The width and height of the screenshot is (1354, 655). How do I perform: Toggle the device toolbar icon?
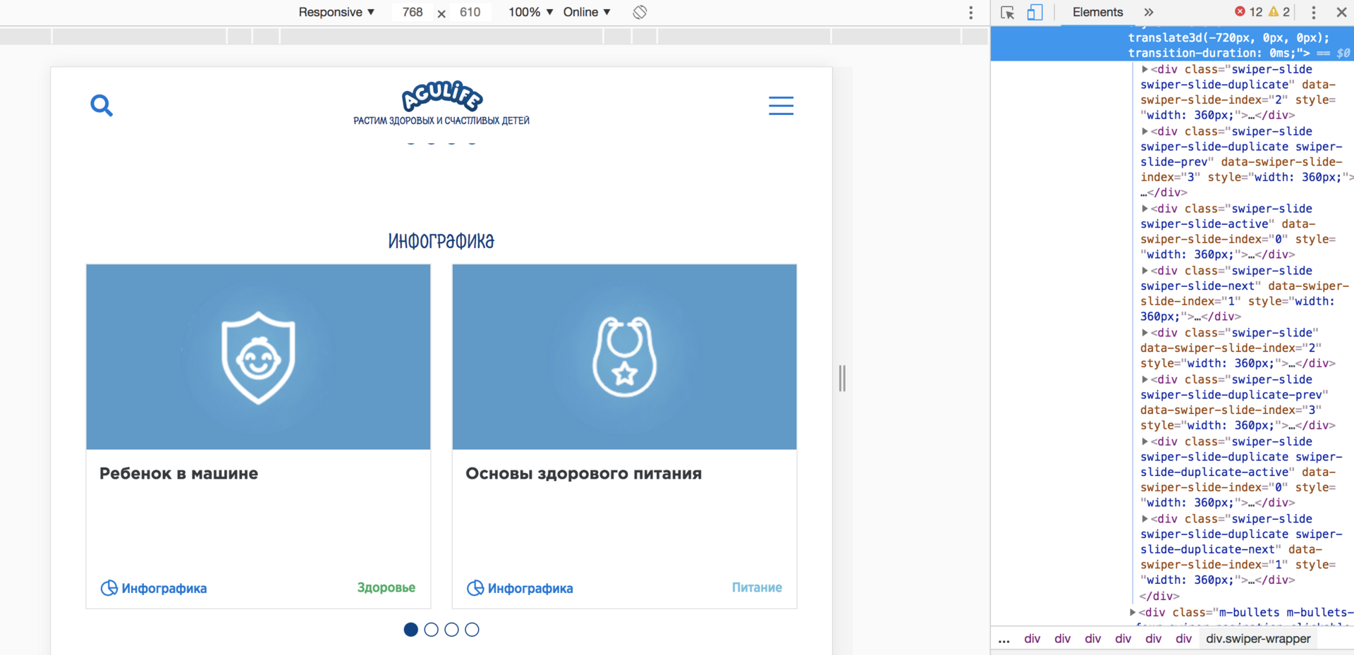[x=1035, y=12]
